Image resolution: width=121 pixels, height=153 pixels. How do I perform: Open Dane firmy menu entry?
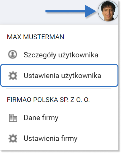pyautogui.click(x=59, y=118)
